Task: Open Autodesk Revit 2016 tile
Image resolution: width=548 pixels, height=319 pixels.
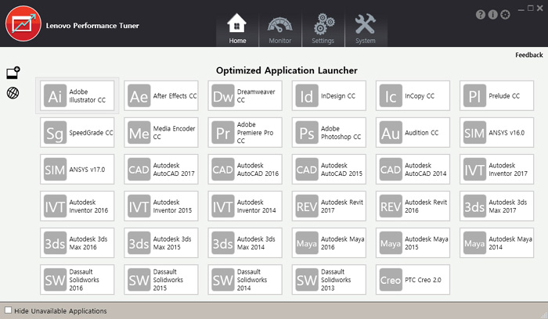Action: point(413,206)
